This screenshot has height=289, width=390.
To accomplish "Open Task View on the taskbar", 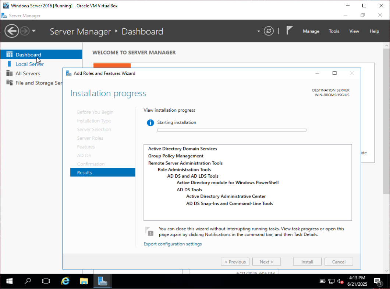I will tap(46, 281).
